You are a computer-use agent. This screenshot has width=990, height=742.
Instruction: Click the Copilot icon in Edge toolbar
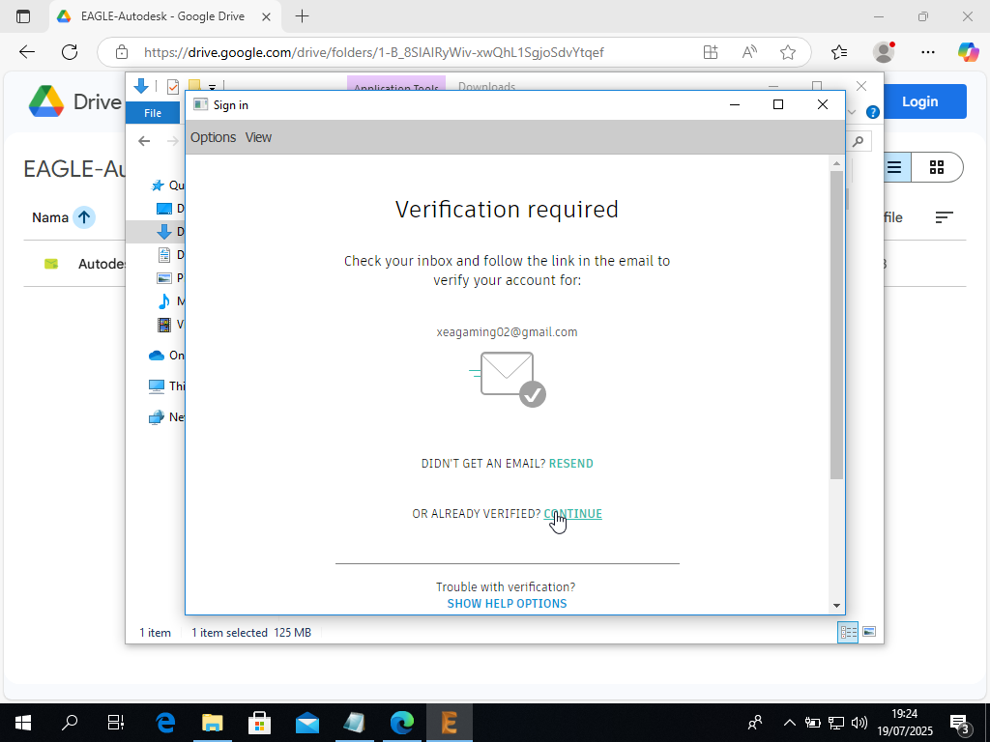[970, 53]
